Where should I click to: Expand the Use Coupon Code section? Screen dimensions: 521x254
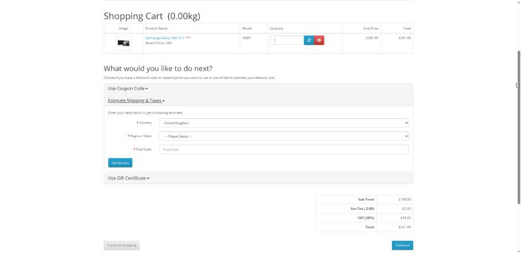click(128, 88)
